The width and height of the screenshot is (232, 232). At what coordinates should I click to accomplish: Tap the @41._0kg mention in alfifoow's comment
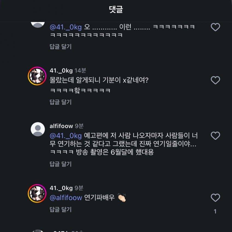tap(66, 135)
